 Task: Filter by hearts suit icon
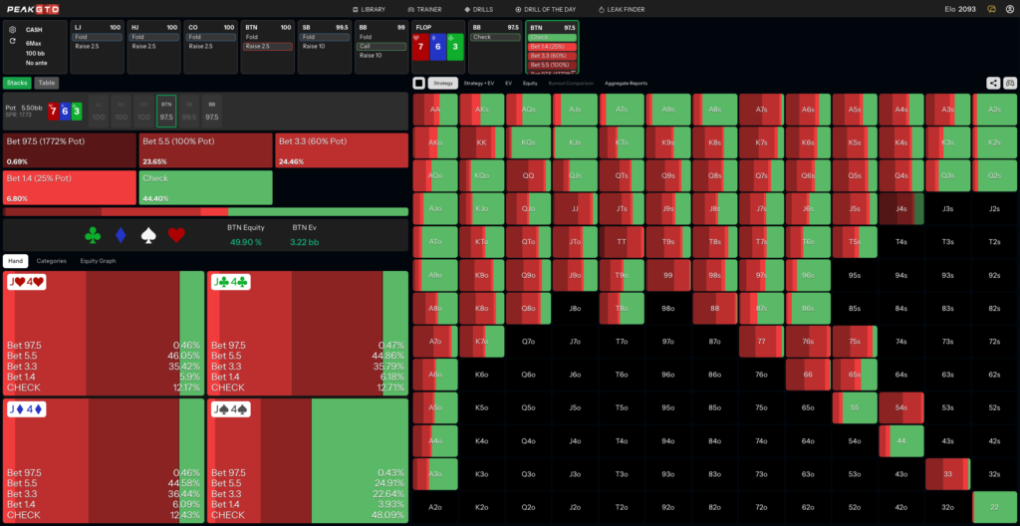pos(177,236)
